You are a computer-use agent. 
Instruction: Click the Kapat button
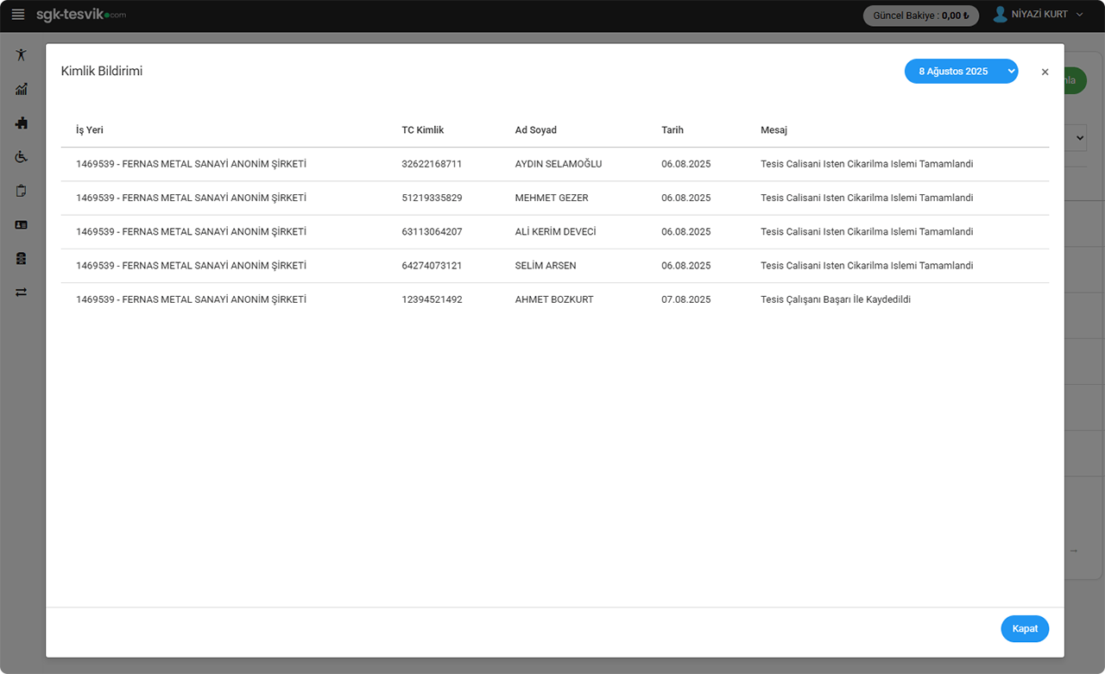pos(1025,629)
